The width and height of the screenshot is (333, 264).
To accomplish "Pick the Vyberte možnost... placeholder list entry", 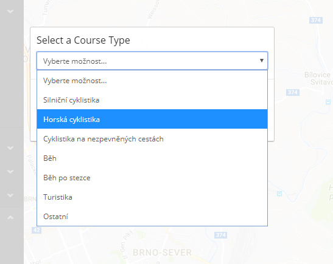I will tap(152, 81).
